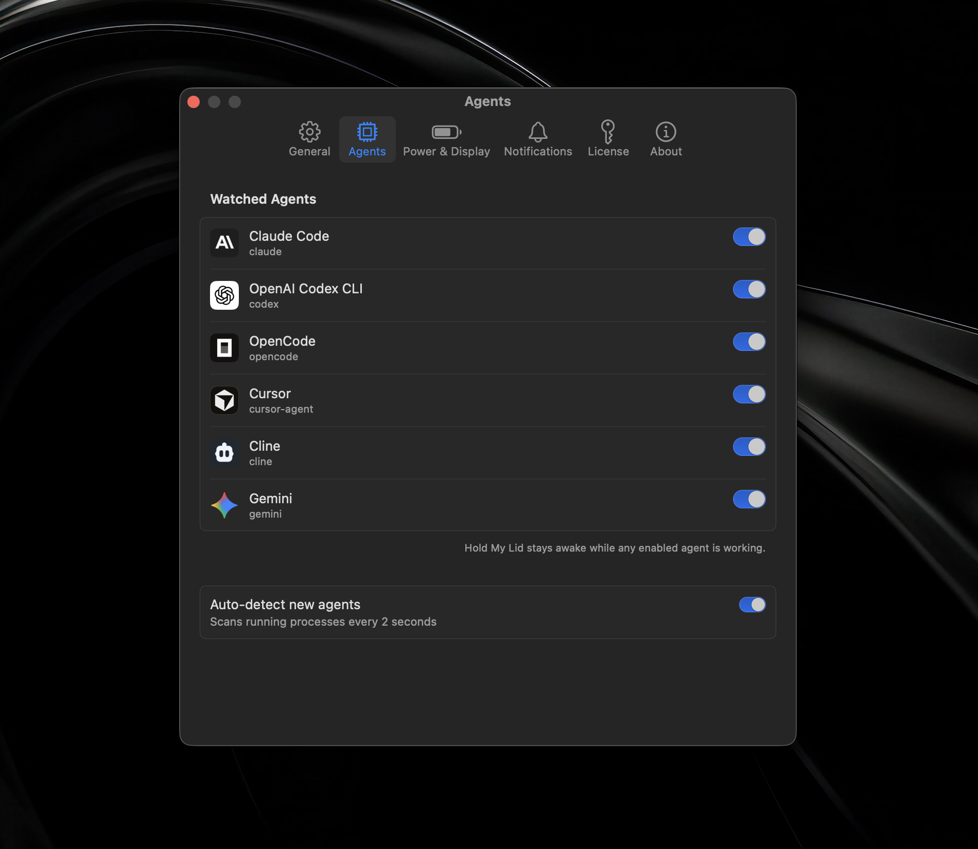978x849 pixels.
Task: Click the Agents window title
Action: (487, 101)
